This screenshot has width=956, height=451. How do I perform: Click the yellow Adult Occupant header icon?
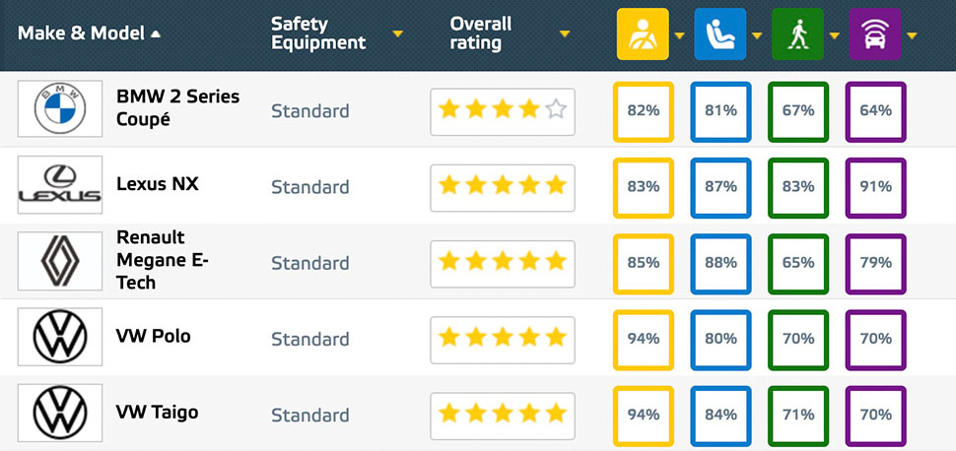click(x=643, y=34)
